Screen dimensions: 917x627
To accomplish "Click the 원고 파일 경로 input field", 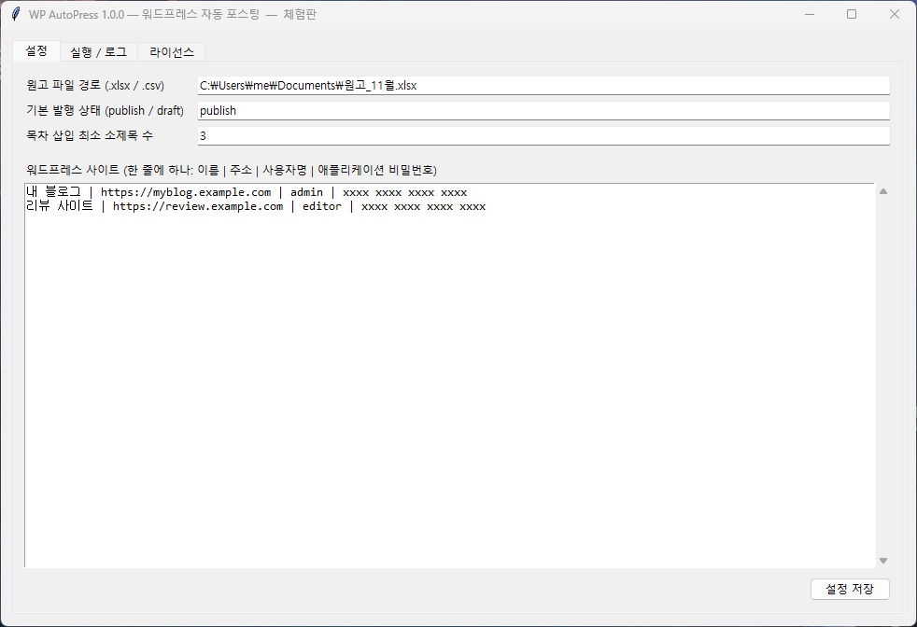I will click(x=543, y=85).
